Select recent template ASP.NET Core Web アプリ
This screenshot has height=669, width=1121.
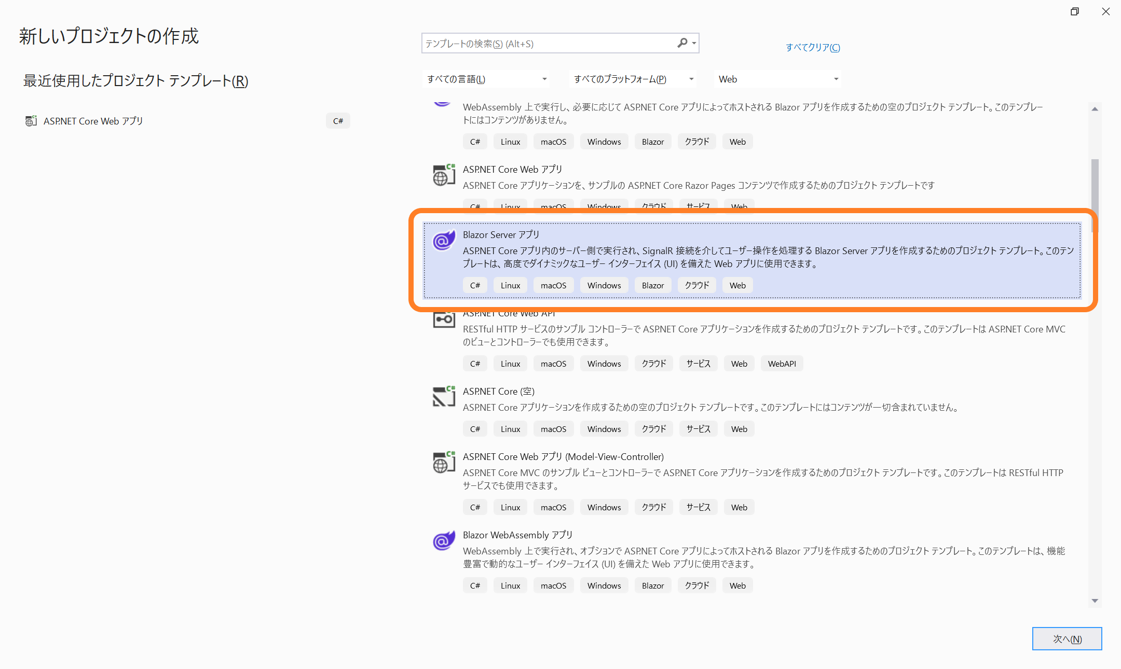point(93,121)
